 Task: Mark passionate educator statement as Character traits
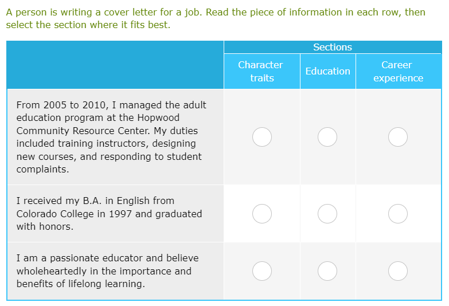262,271
